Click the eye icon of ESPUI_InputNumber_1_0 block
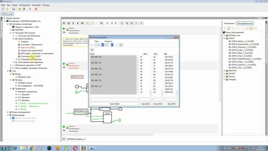268x151 pixels. 230,44
